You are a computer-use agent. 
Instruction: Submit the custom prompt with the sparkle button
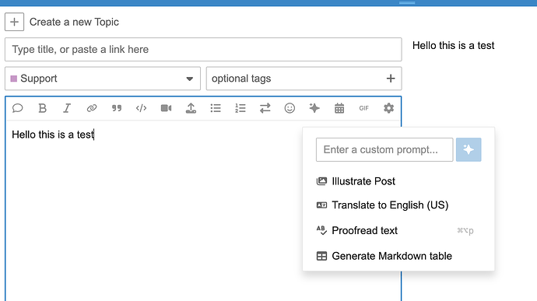click(x=469, y=149)
